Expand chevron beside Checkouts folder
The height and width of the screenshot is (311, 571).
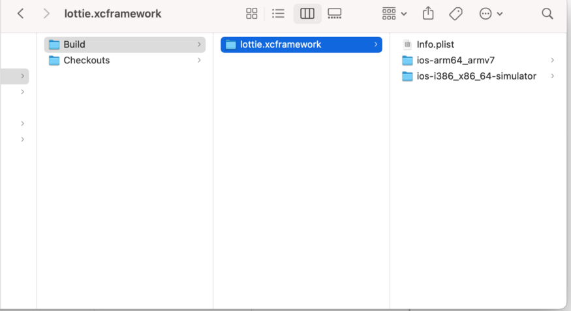click(199, 61)
